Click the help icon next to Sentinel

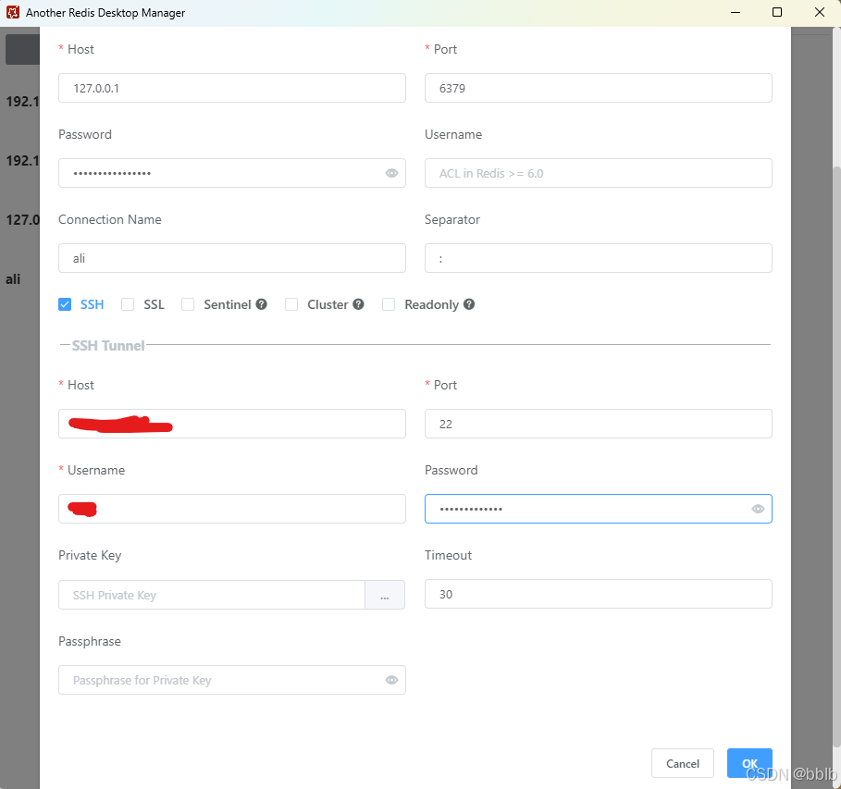(261, 304)
